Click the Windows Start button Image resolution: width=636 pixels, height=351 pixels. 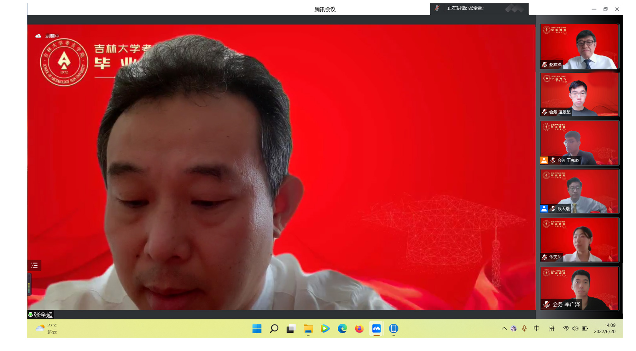click(x=257, y=329)
